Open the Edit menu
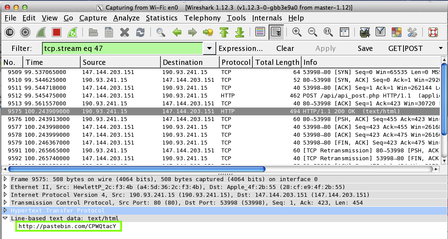 tap(29, 18)
